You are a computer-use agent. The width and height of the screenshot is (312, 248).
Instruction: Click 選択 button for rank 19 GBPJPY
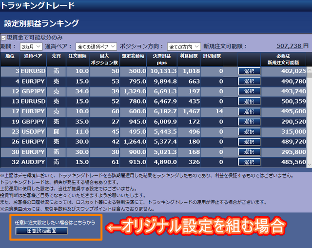pyautogui.click(x=249, y=122)
